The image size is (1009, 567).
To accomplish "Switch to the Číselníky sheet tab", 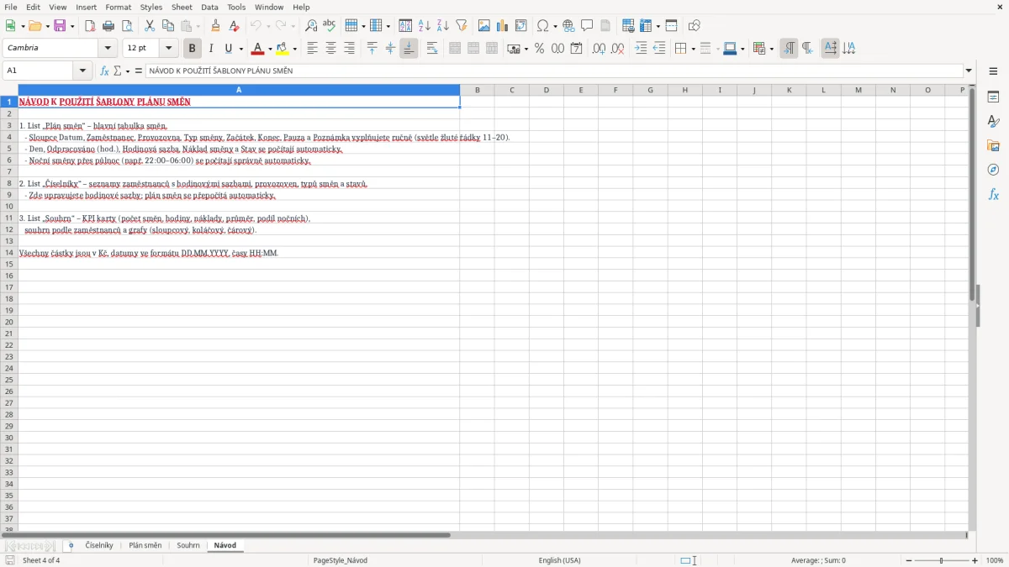I will coord(99,545).
